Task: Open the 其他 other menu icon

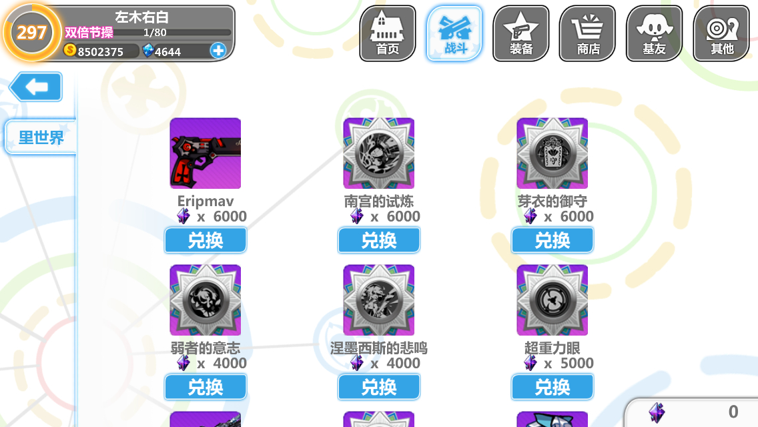Action: (721, 33)
